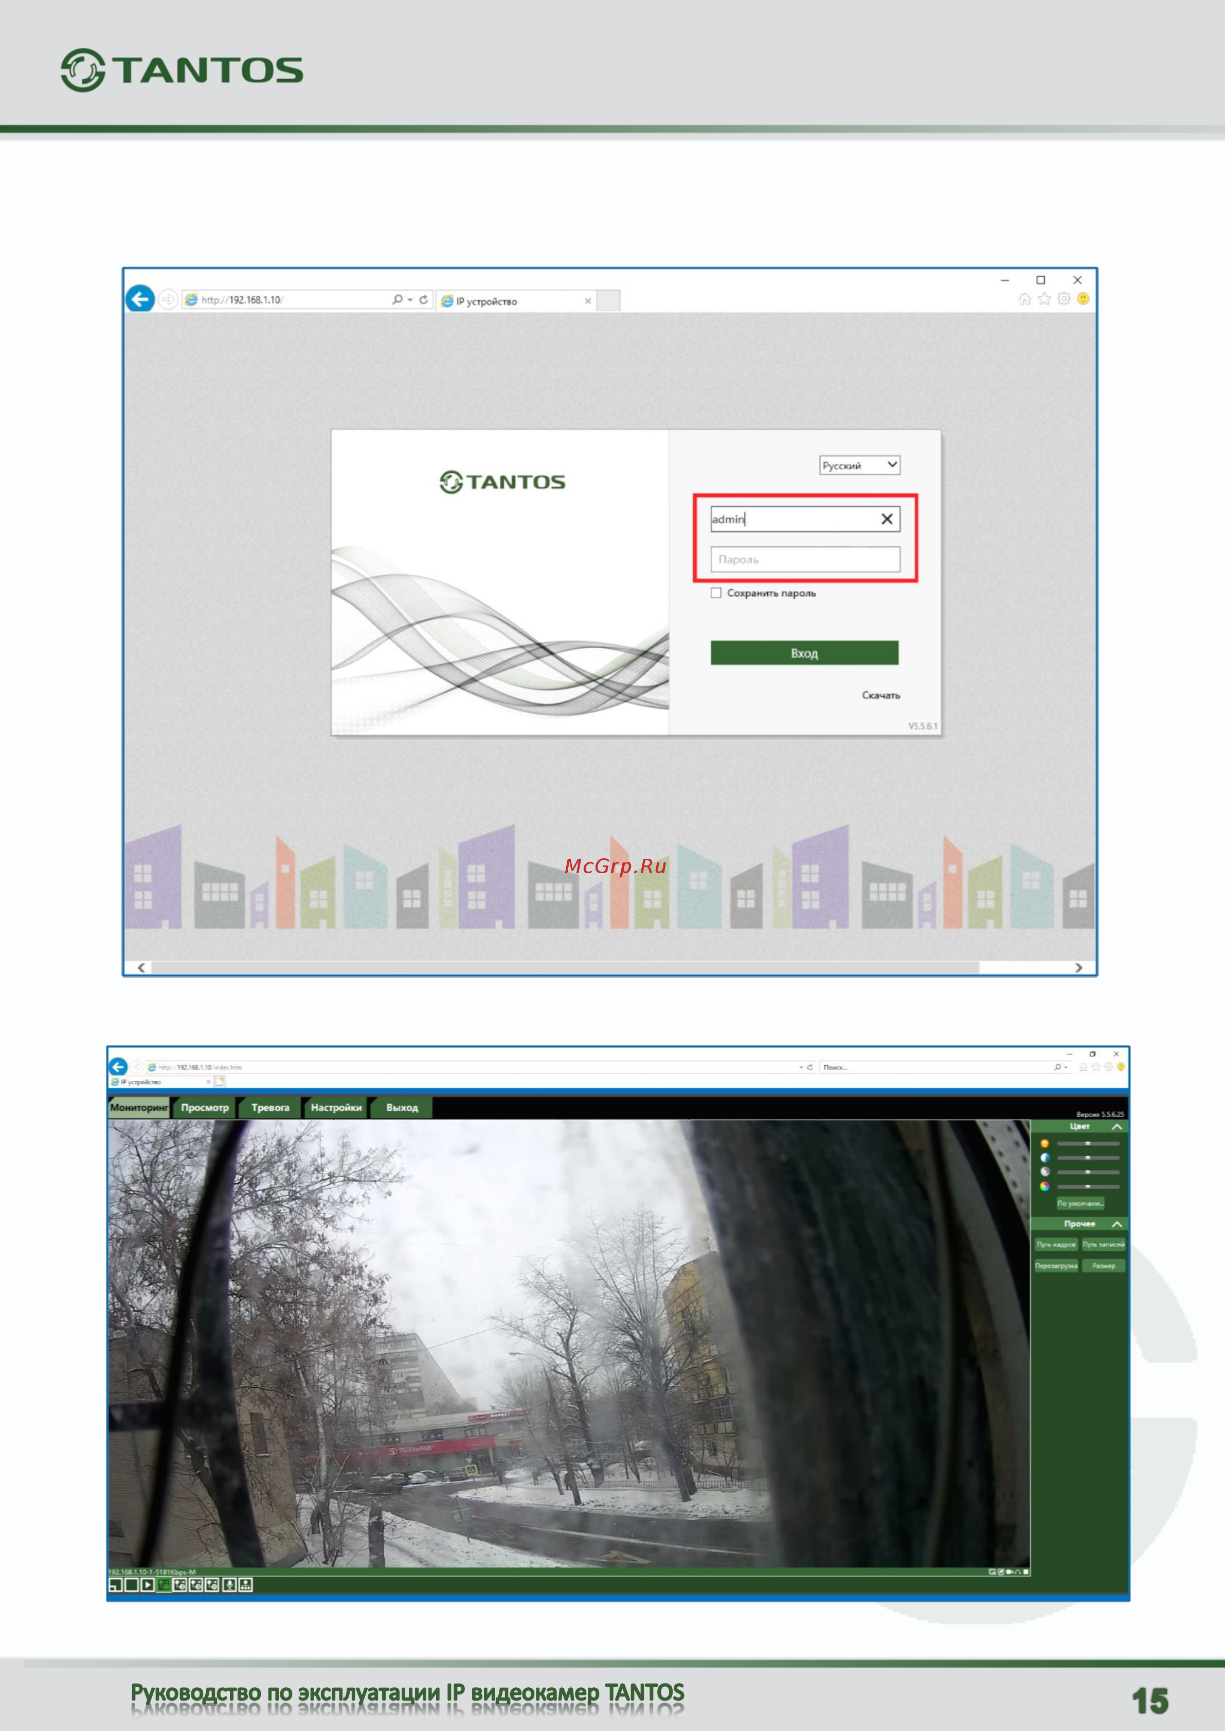This screenshot has height=1731, width=1225.
Task: Open address bar dropdown arrow beside refresh
Action: pos(801,1067)
